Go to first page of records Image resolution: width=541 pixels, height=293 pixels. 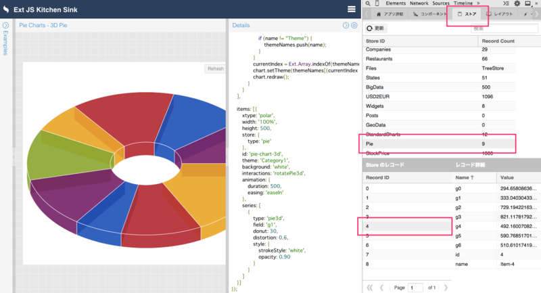pyautogui.click(x=369, y=288)
